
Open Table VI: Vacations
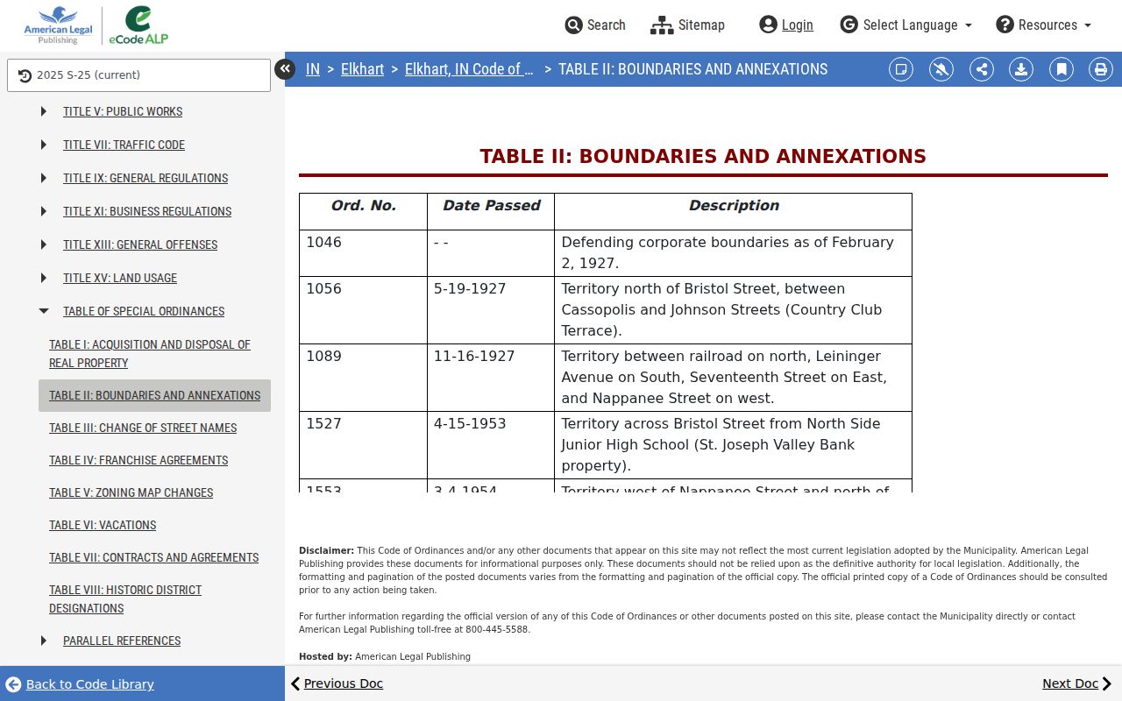pos(103,525)
